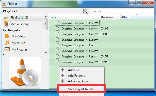Image resolution: width=156 pixels, height=96 pixels.
Task: Choose Add Folder... from the context menu
Action: (x=82, y=76)
